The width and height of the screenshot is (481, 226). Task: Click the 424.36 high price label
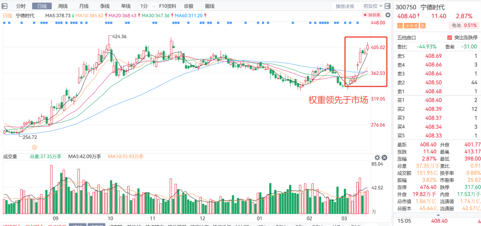120,36
